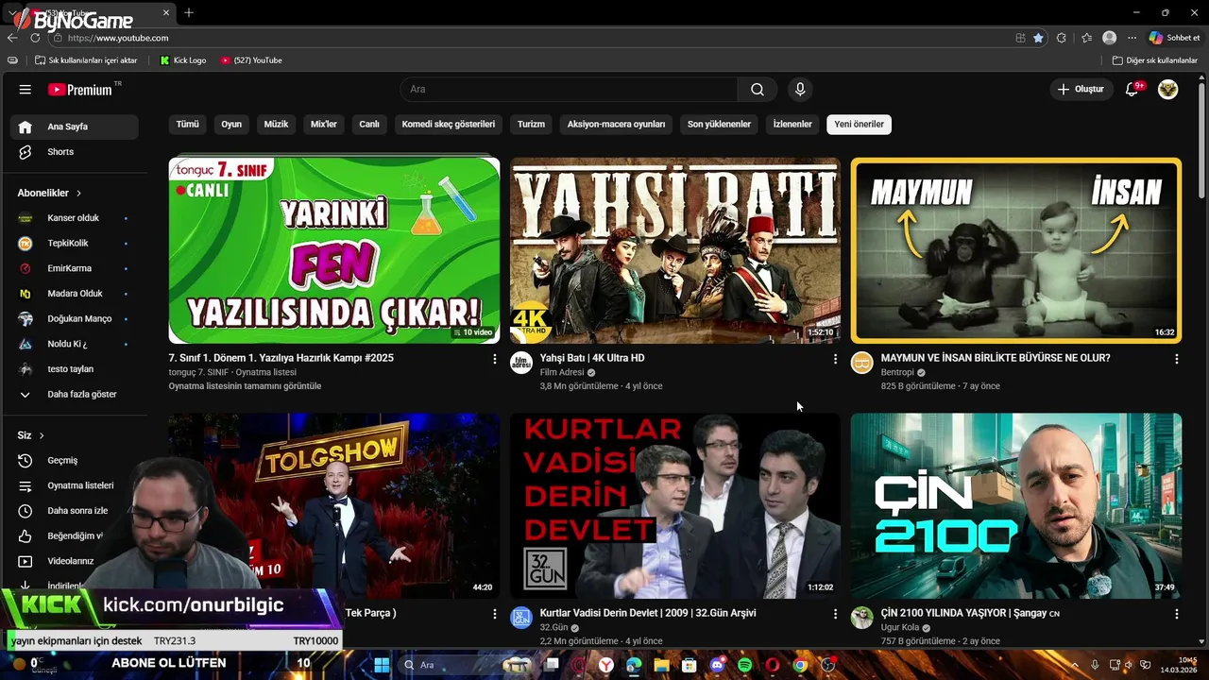1209x680 pixels.
Task: Expand the Abonelikler section chevron
Action: tap(78, 194)
